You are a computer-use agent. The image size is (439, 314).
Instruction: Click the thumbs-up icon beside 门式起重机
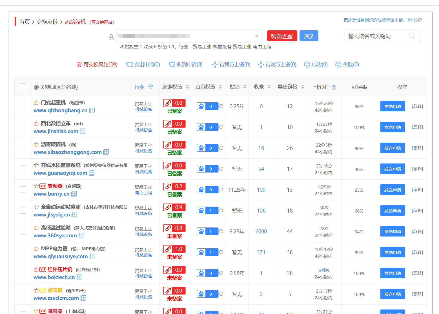click(36, 103)
